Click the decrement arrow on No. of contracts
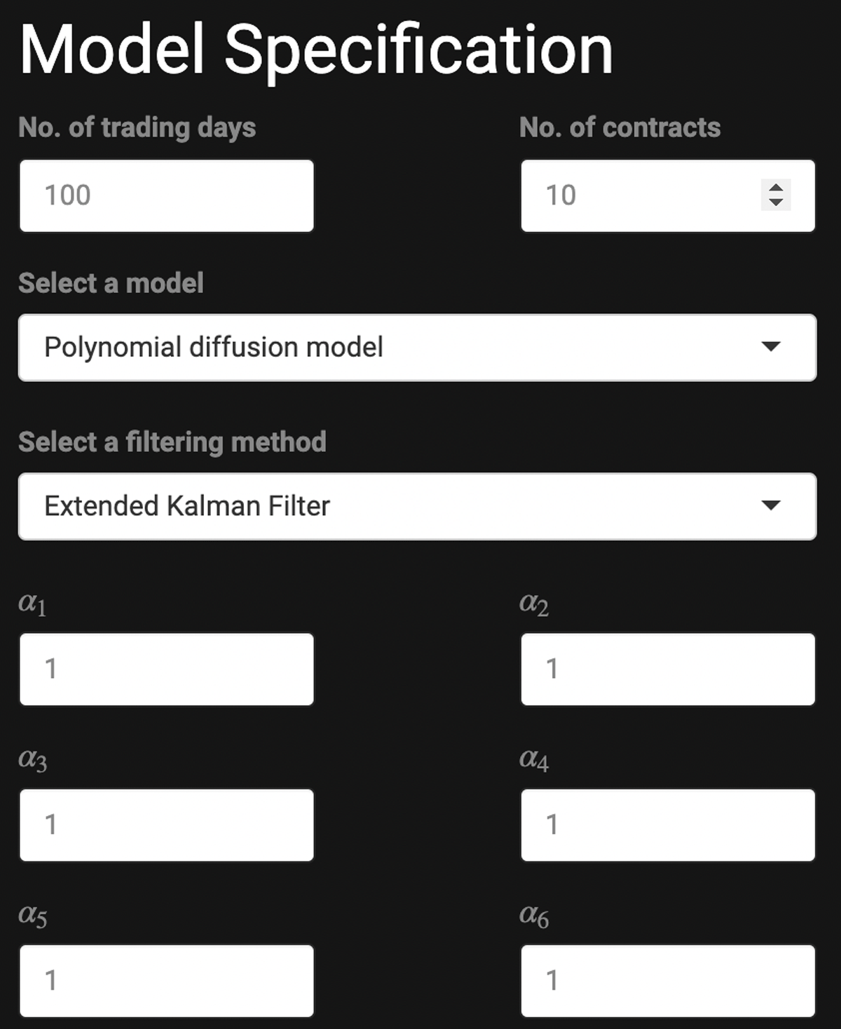Screen dimensions: 841x1029 click(776, 203)
